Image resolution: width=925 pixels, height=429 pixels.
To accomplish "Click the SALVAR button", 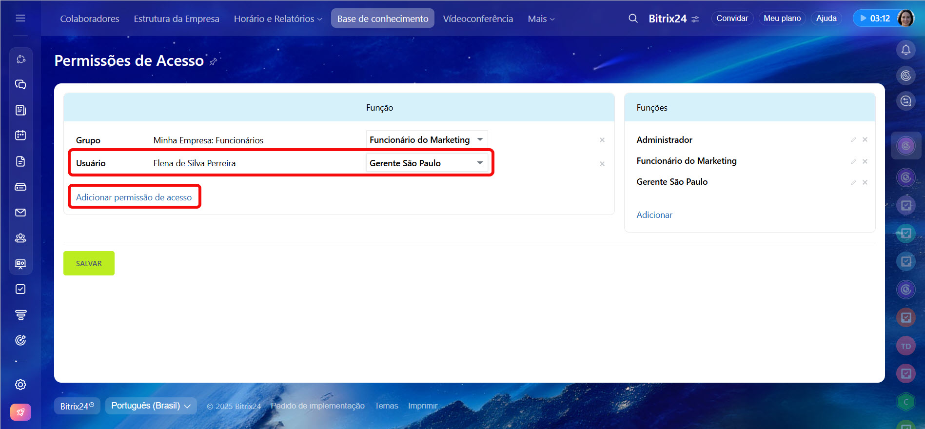I will click(x=89, y=263).
